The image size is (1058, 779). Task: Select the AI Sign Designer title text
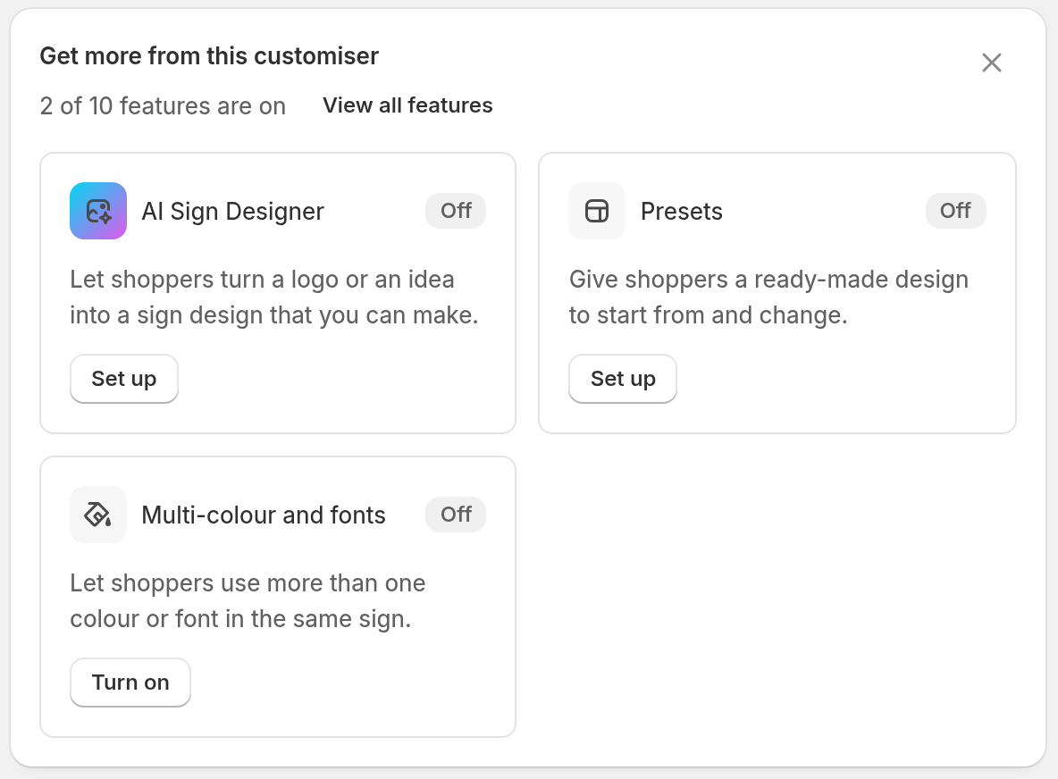pyautogui.click(x=233, y=211)
